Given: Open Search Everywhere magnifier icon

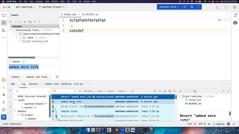Looking at the screenshot, I should 226,7.
